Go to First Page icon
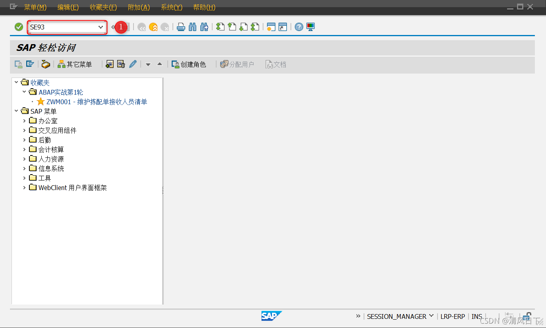This screenshot has width=546, height=328. 220,27
